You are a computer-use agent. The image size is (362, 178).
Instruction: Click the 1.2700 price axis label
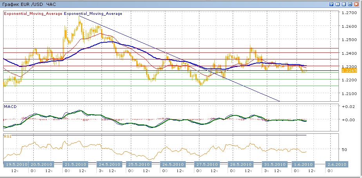coord(349,13)
